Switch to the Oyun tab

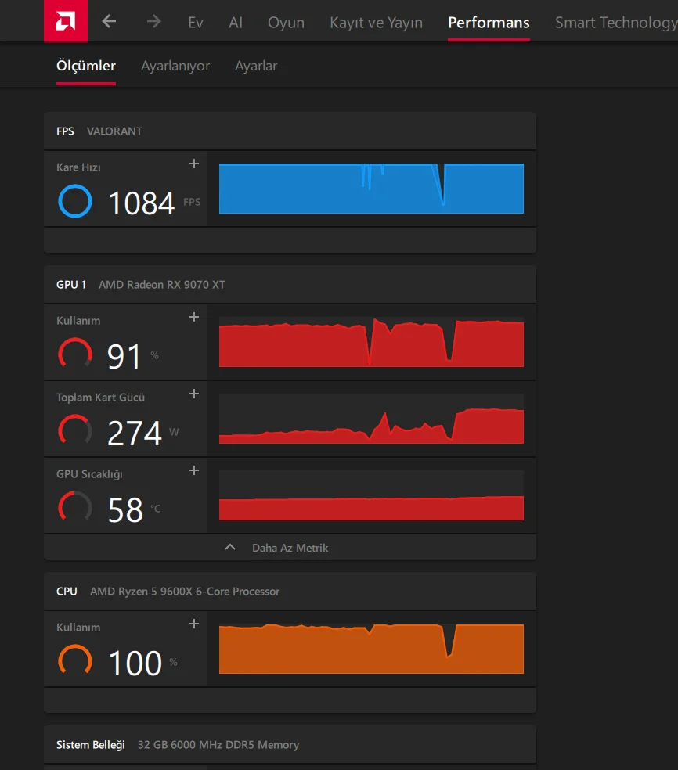click(x=286, y=23)
